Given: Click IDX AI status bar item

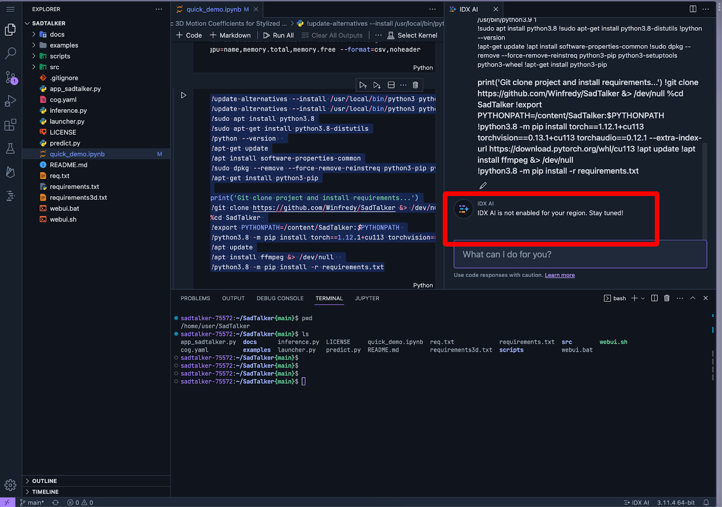Looking at the screenshot, I should click(636, 502).
